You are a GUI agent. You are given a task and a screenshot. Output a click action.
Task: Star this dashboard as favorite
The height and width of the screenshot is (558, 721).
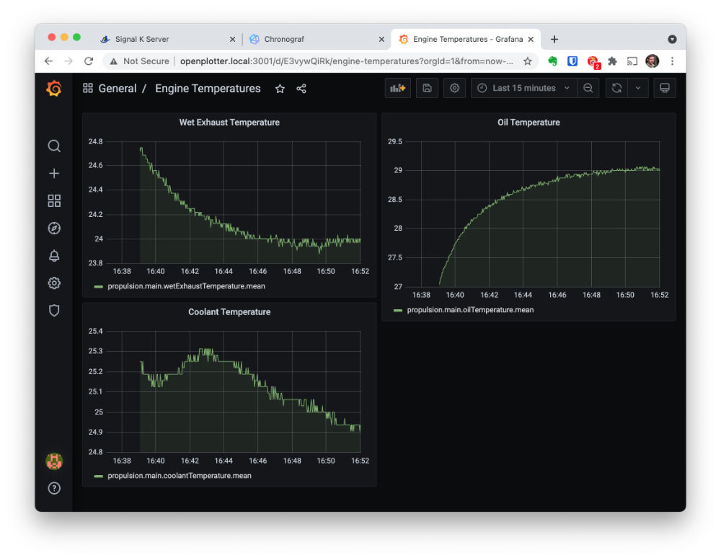pyautogui.click(x=280, y=89)
